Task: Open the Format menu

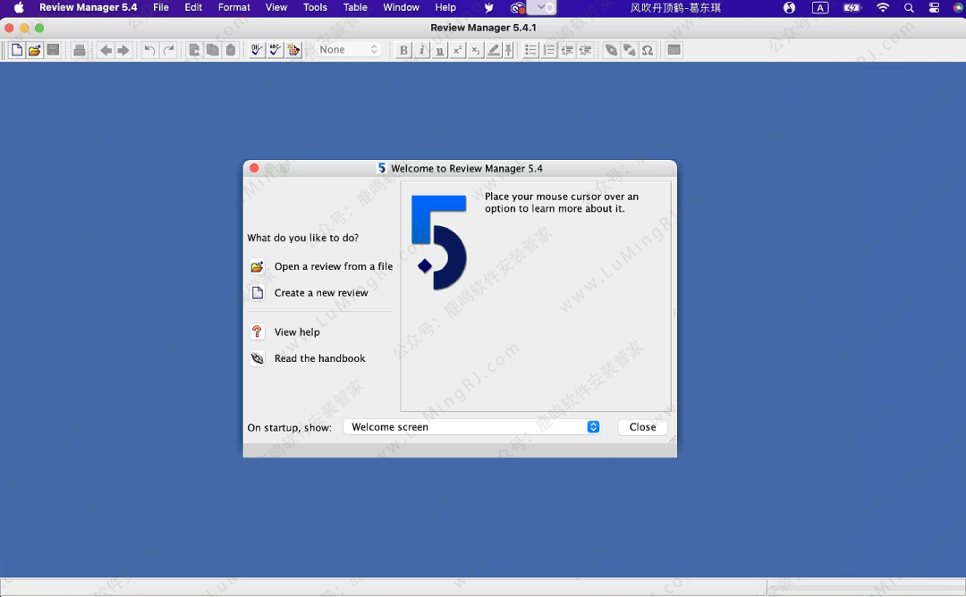Action: click(x=234, y=8)
